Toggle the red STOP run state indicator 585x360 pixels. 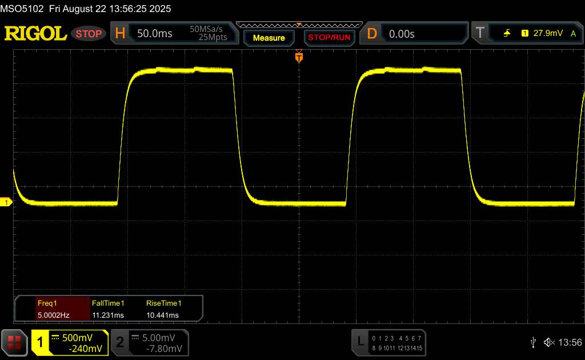(x=89, y=34)
